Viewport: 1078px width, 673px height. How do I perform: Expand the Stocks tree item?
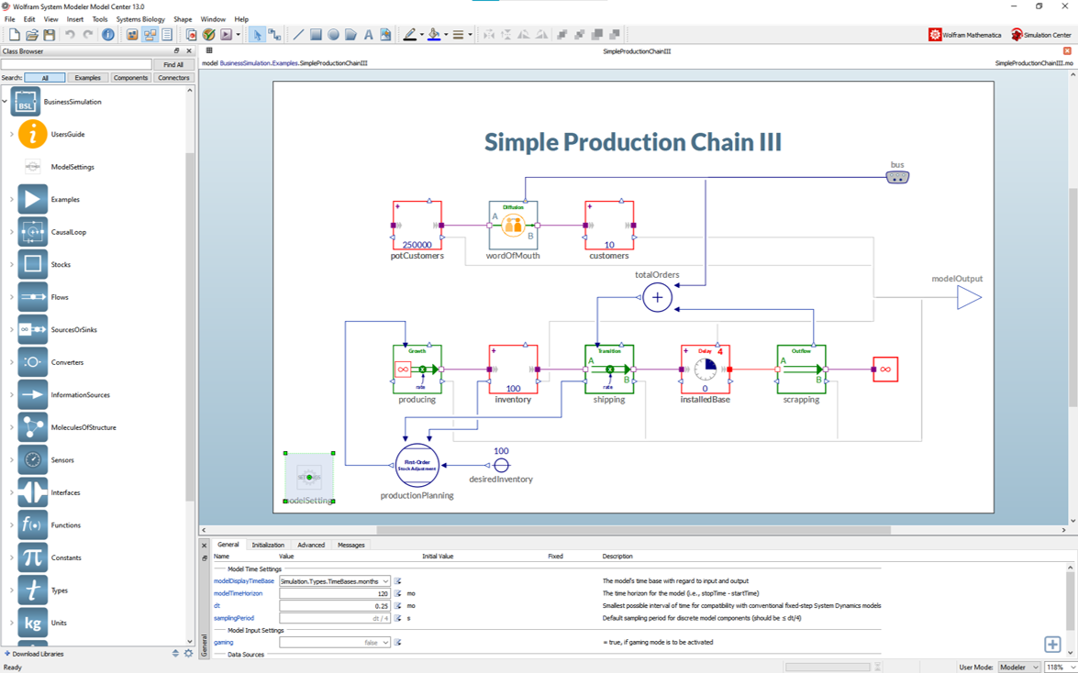pyautogui.click(x=12, y=265)
